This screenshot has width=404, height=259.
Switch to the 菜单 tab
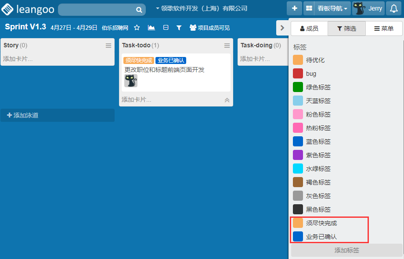[x=383, y=28]
